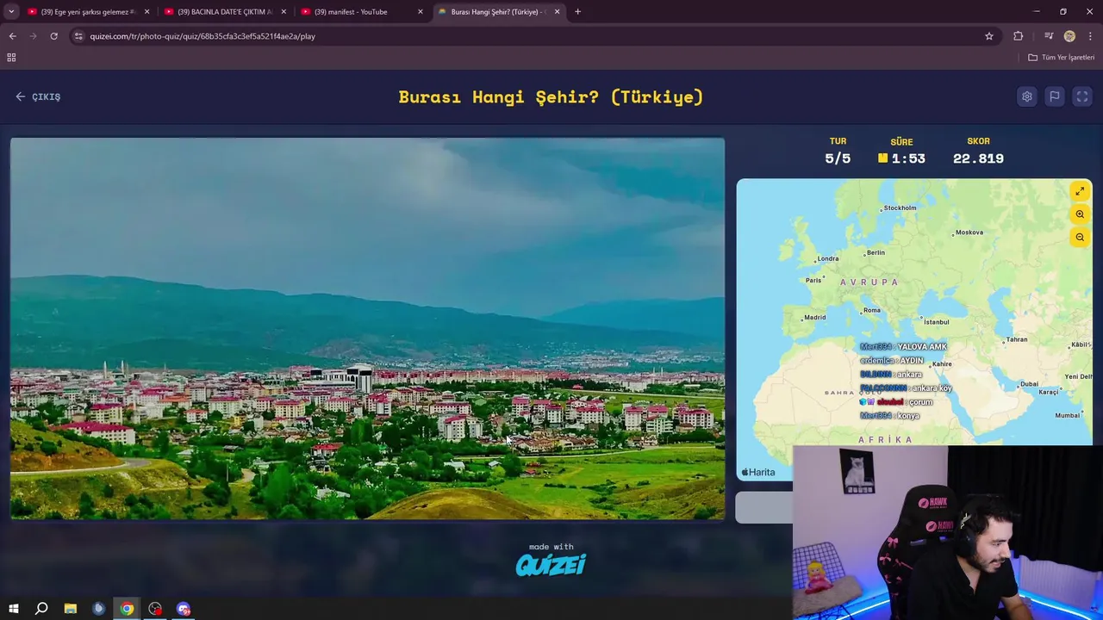Open File Explorer from the taskbar
The height and width of the screenshot is (620, 1103).
(70, 609)
